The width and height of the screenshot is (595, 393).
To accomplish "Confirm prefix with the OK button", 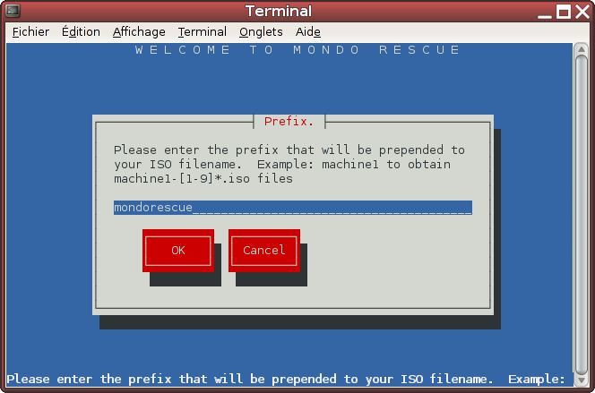I will (x=178, y=251).
